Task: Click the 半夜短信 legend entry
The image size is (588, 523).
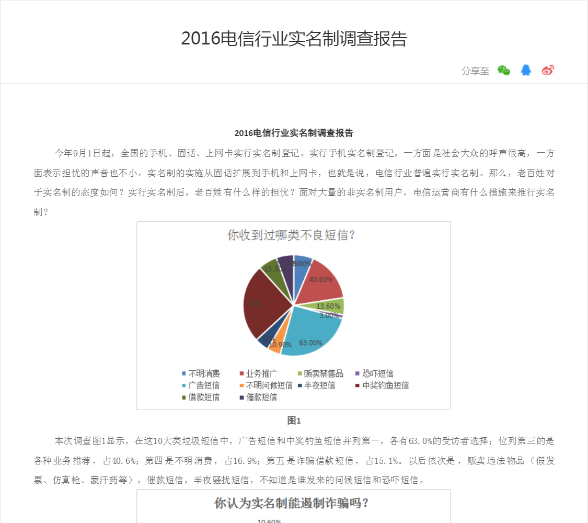Action: tap(317, 385)
